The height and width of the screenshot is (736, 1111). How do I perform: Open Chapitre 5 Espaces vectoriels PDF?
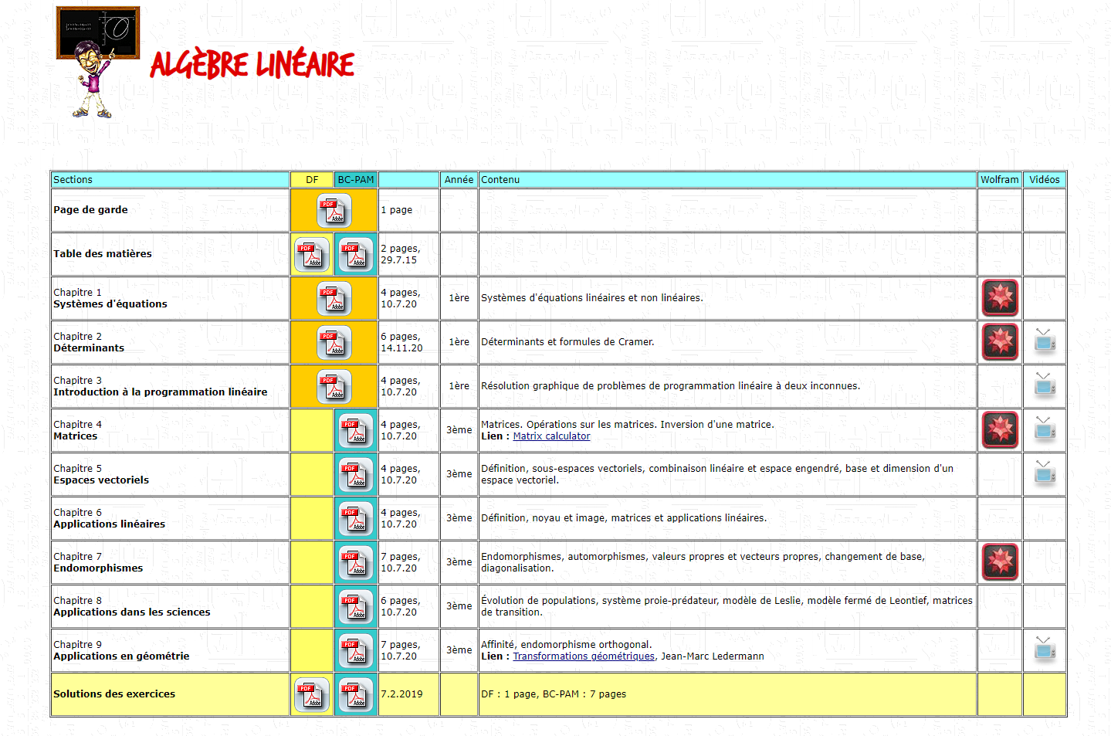tap(356, 474)
